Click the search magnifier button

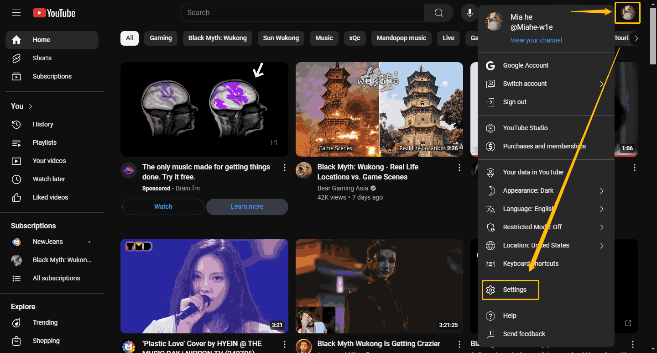point(438,13)
